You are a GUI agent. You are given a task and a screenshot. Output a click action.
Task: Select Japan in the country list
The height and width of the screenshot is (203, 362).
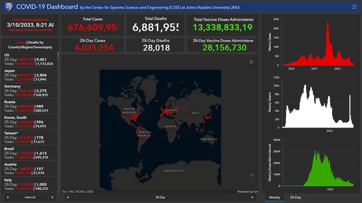(x=29, y=75)
